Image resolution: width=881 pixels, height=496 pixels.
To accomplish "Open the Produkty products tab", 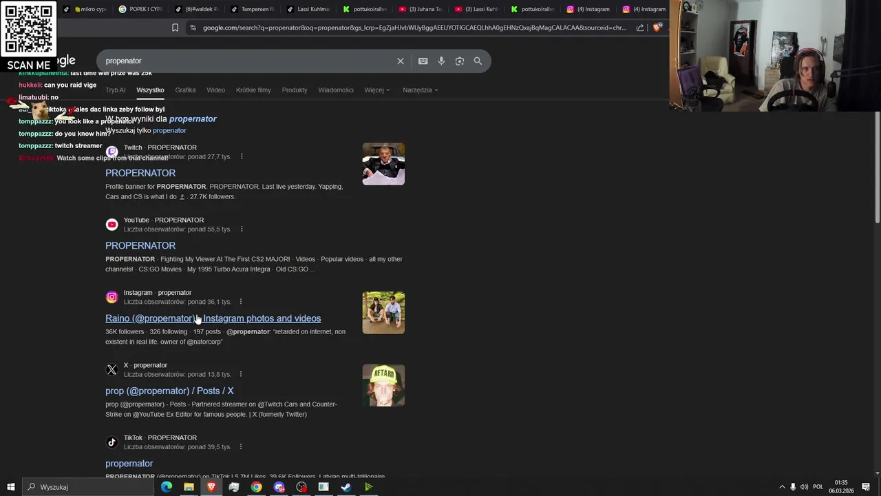I will pyautogui.click(x=295, y=90).
